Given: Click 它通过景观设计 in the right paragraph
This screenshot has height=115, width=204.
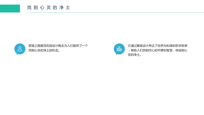Looking at the screenshot, I should point(138,46).
